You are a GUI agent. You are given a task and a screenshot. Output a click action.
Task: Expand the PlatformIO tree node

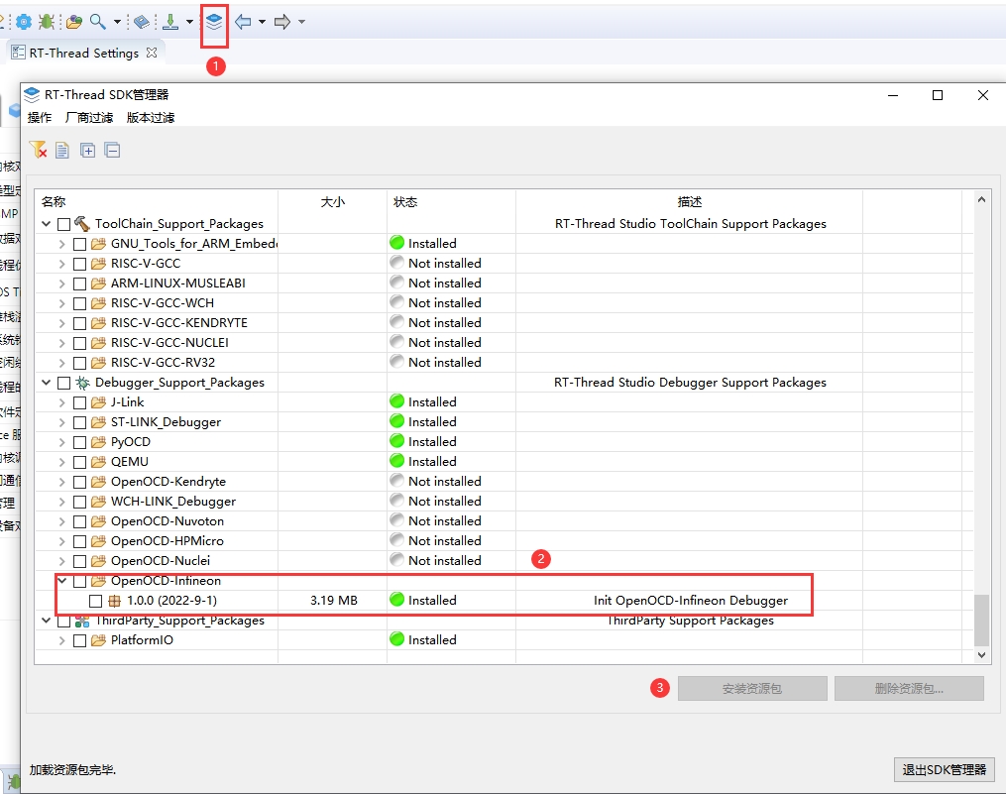point(61,640)
